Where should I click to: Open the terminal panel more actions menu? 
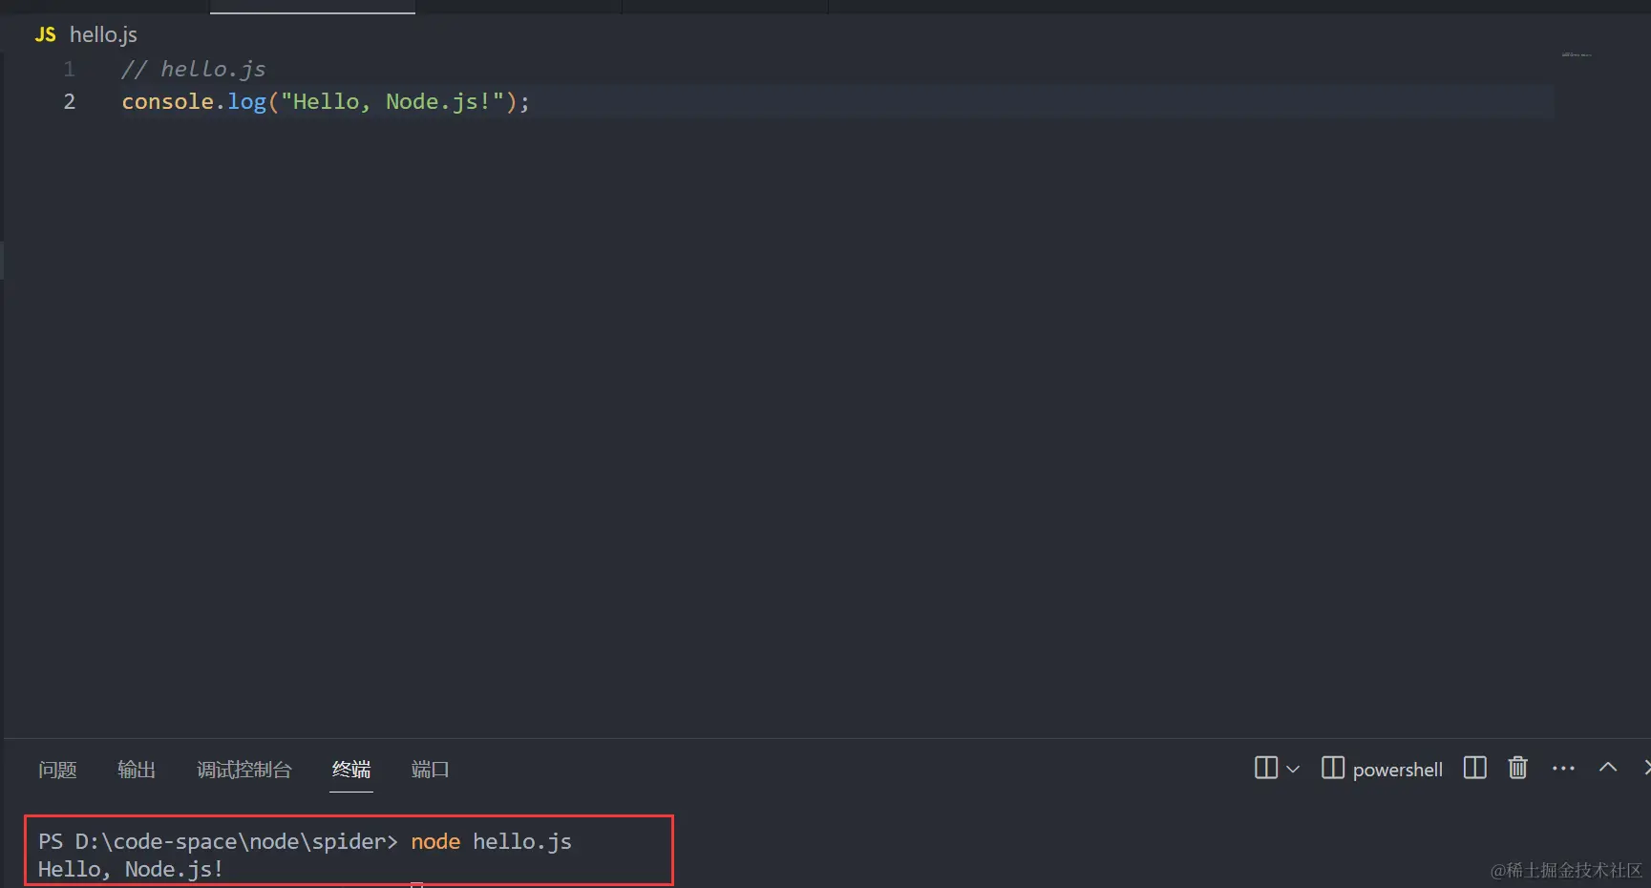1563,769
